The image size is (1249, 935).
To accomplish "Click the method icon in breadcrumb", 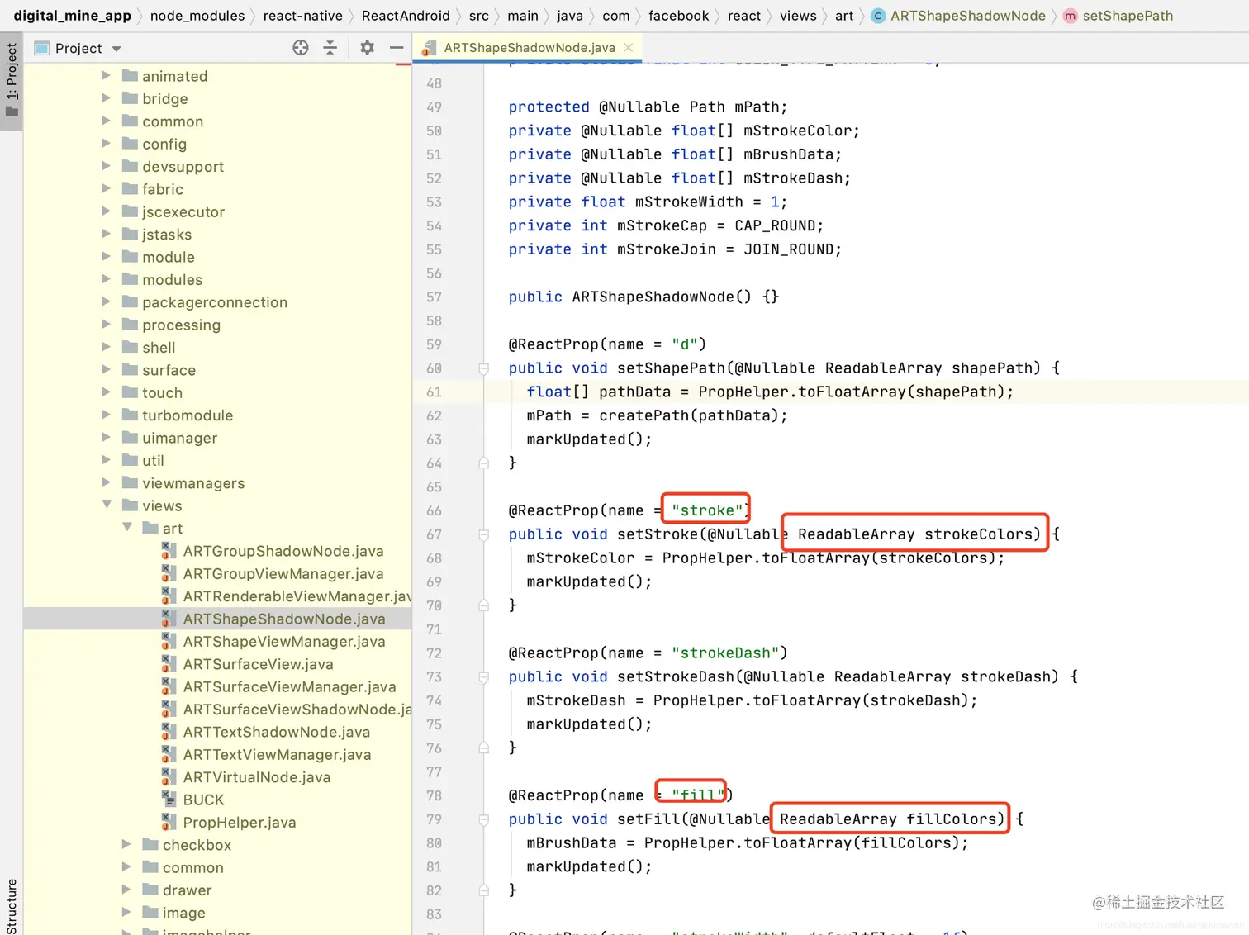I will 1070,16.
